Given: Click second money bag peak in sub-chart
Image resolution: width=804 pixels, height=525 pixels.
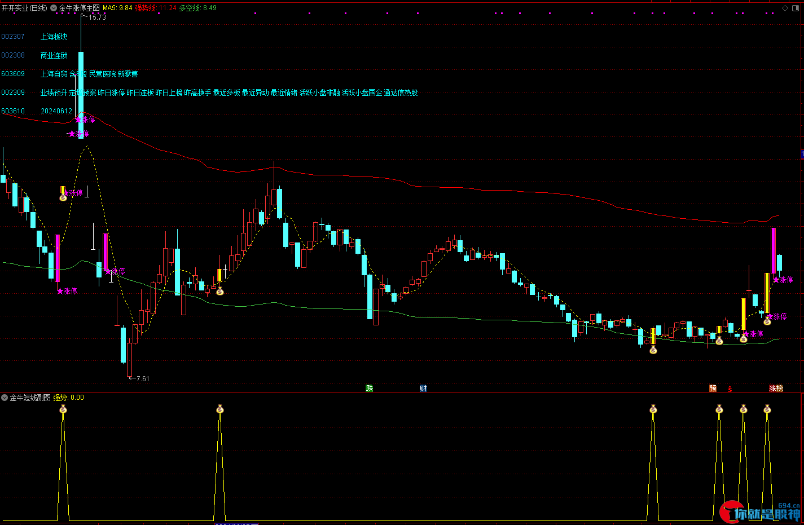Looking at the screenshot, I should [x=220, y=409].
